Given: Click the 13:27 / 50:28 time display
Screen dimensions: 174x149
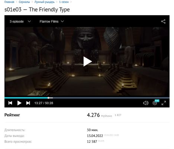Looking at the screenshot, I should click(x=44, y=103).
